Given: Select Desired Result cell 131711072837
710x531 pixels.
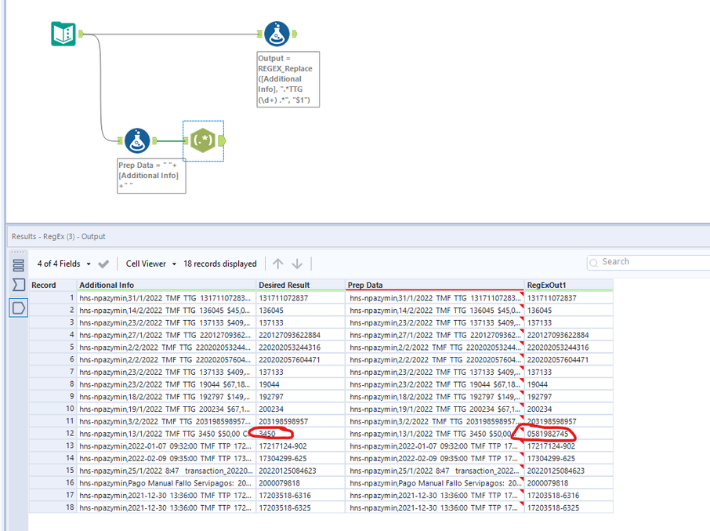Looking at the screenshot, I should [x=300, y=298].
